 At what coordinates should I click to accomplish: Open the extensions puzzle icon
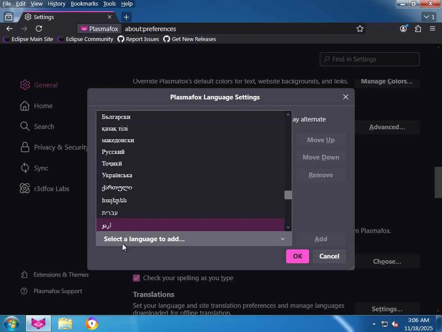(x=418, y=29)
